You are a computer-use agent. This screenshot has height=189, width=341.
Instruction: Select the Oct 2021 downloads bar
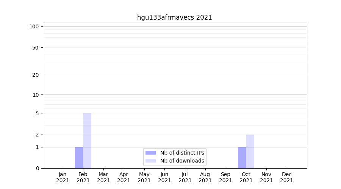250,151
